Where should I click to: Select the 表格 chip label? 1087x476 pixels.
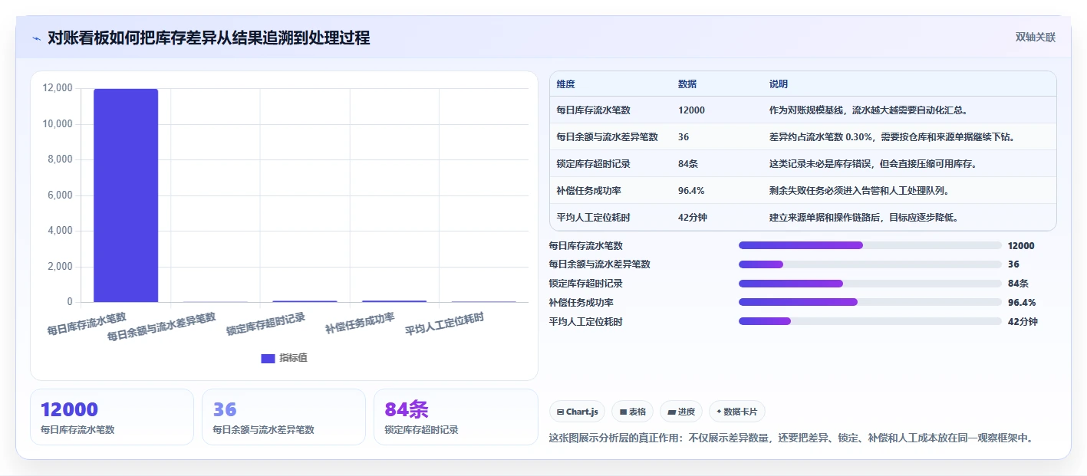[637, 412]
